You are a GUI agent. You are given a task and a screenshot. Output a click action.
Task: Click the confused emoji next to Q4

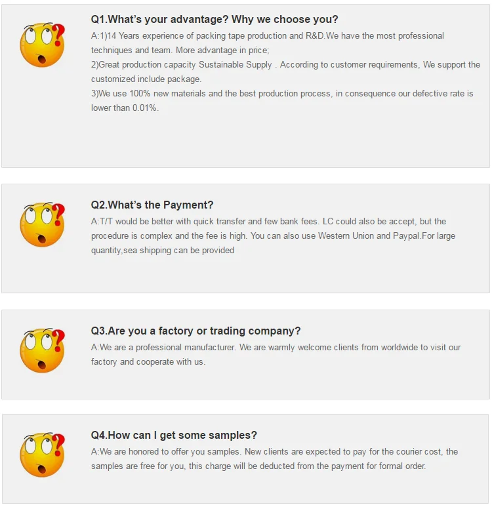point(43,455)
